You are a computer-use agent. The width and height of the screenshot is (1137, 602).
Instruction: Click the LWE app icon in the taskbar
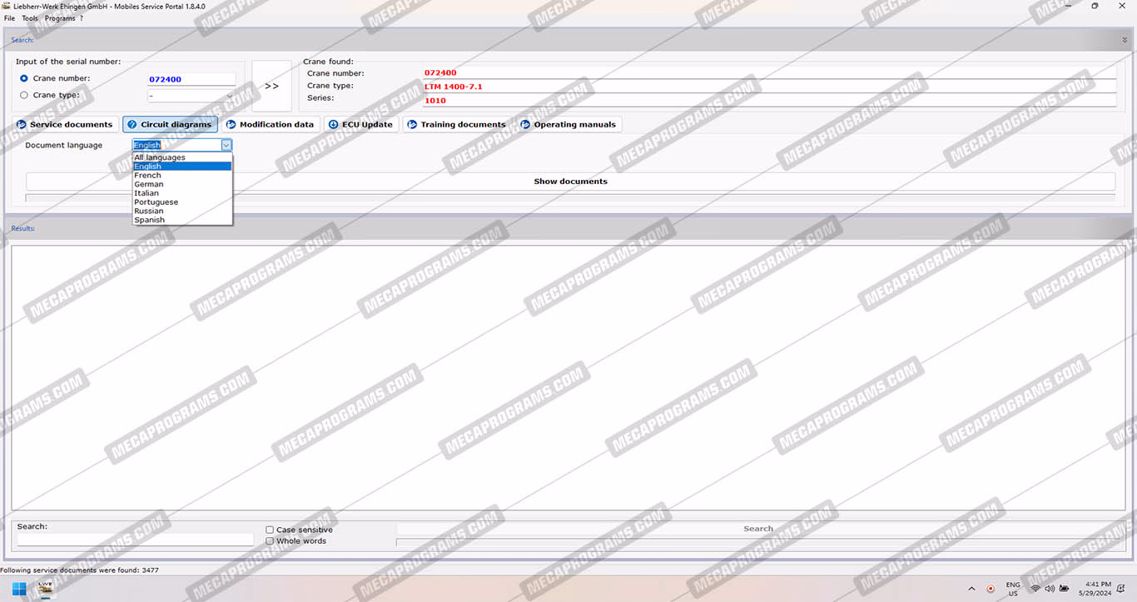coord(45,588)
